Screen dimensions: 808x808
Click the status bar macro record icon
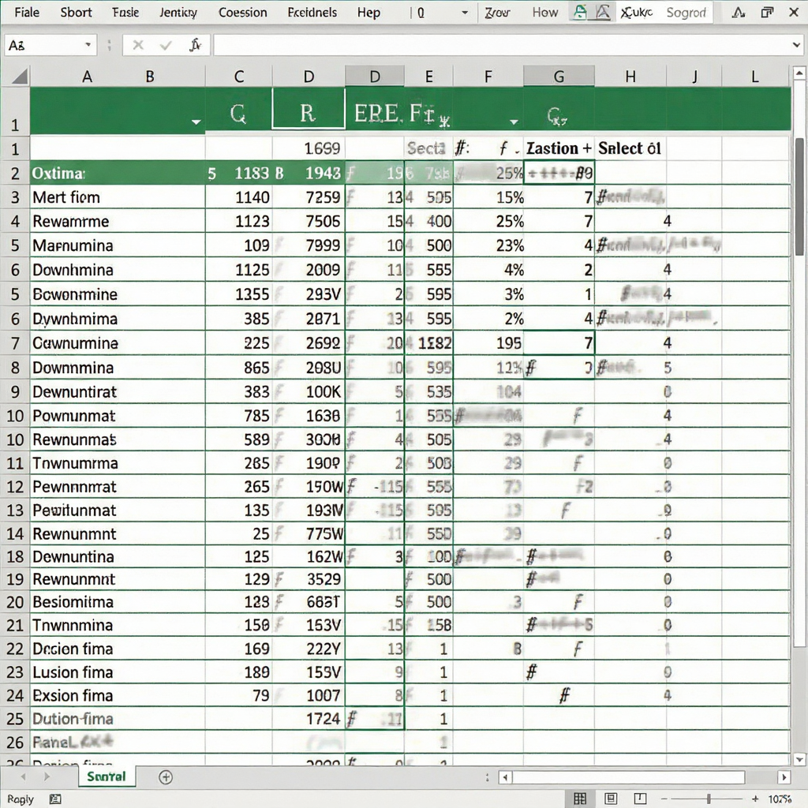(x=54, y=799)
